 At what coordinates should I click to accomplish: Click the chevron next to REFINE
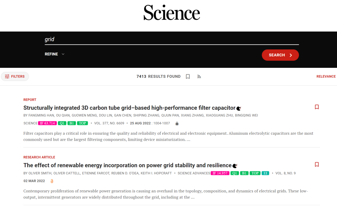63,54
